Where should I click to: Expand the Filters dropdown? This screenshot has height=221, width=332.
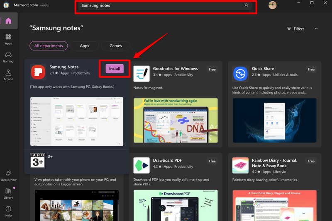pyautogui.click(x=302, y=29)
